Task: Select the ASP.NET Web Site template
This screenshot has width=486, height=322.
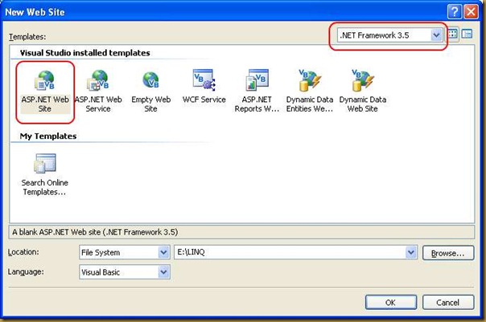Action: pos(45,92)
